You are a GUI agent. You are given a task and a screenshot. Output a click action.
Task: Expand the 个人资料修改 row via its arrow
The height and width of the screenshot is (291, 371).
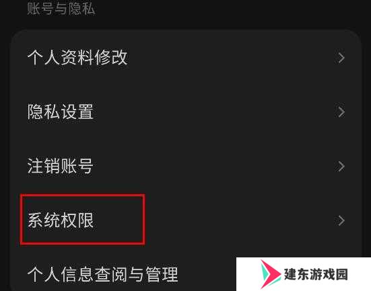click(341, 58)
